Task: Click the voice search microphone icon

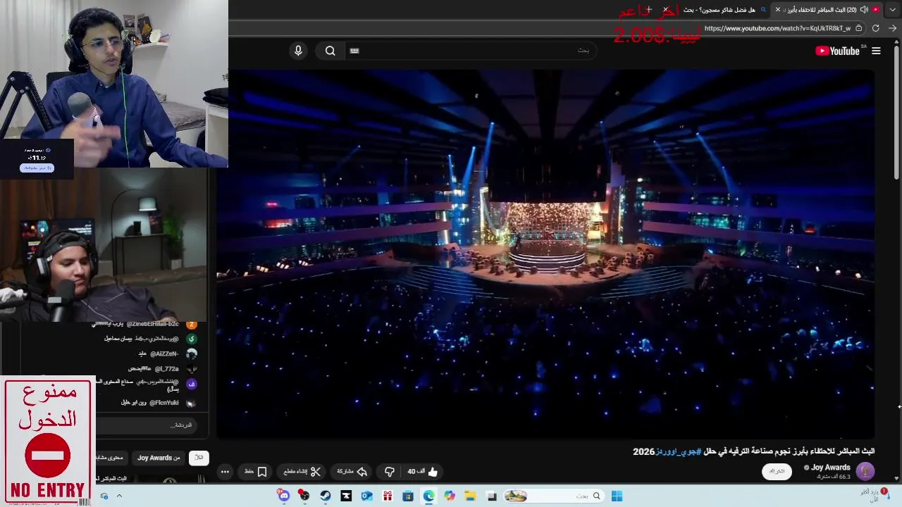Action: pos(298,51)
